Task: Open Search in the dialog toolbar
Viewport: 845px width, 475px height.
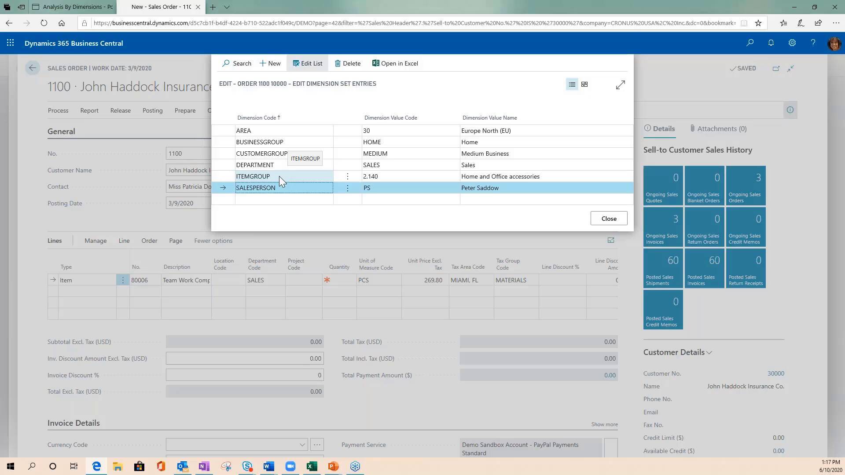Action: [x=237, y=63]
